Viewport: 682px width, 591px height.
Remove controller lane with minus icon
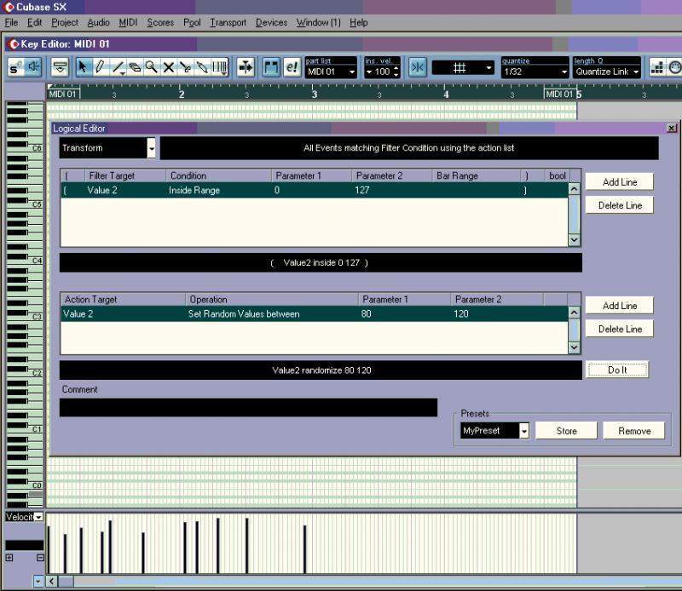40,558
